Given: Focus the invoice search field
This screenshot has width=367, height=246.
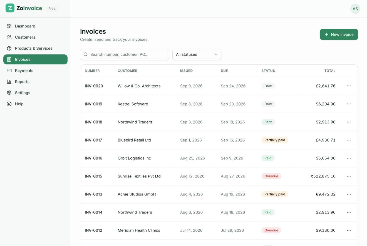Looking at the screenshot, I should coord(125,54).
